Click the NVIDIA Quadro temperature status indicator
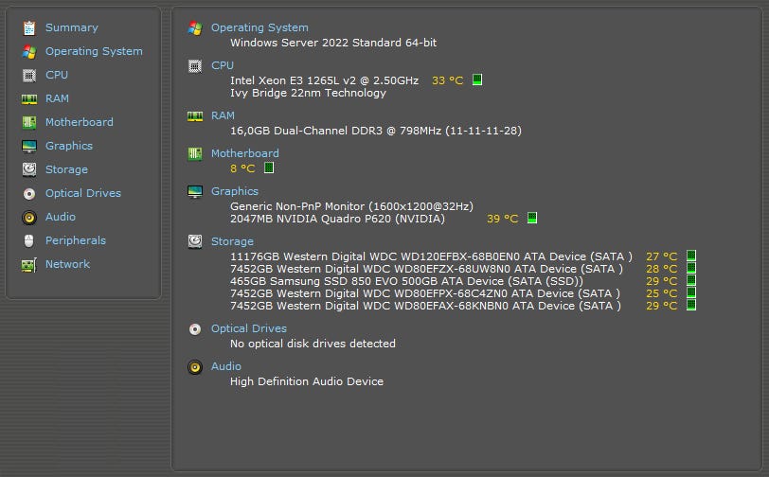 pos(531,219)
